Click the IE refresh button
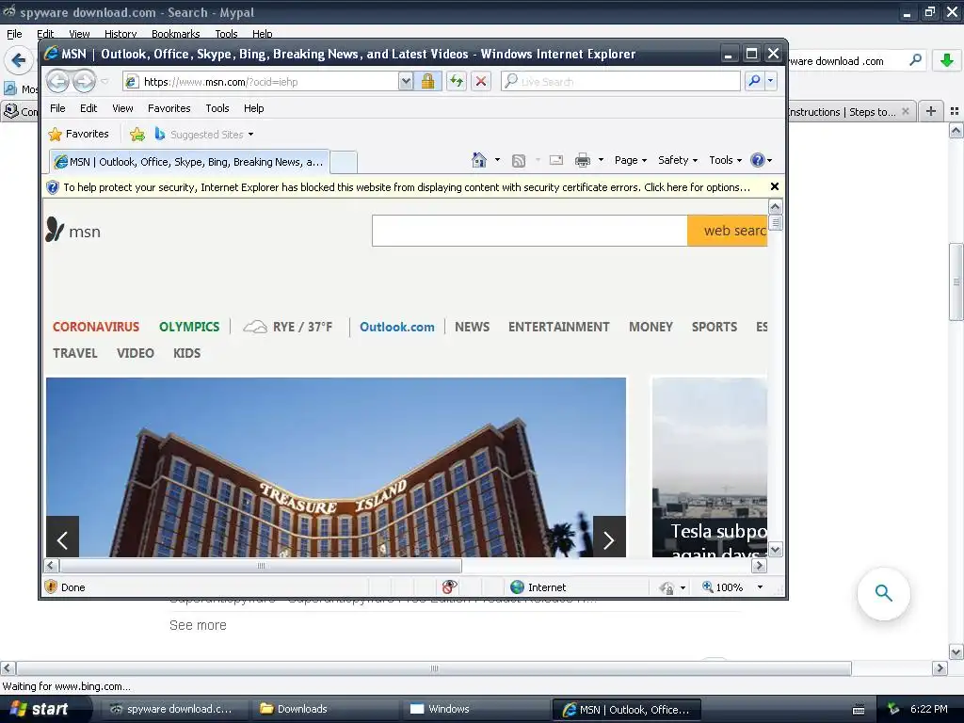 tap(457, 81)
